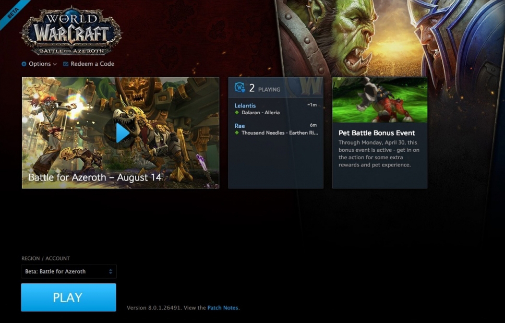Open the Redeem a Code link

[x=92, y=64]
